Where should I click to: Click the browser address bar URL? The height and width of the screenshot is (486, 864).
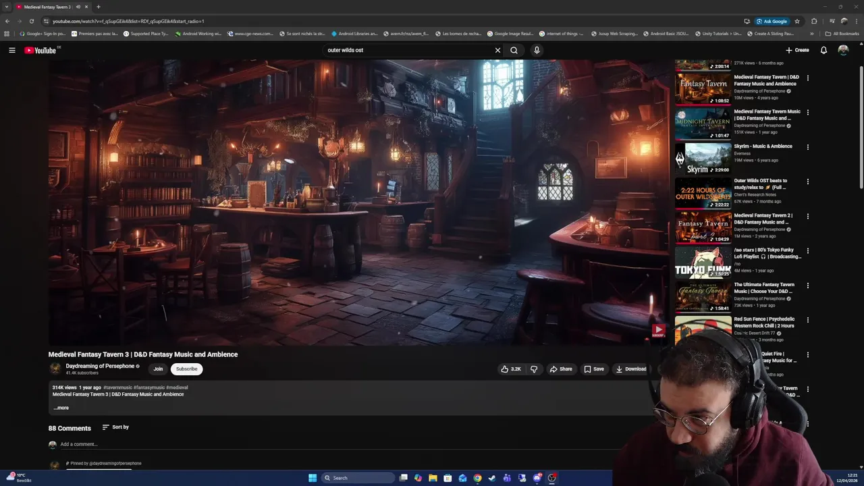pos(128,21)
